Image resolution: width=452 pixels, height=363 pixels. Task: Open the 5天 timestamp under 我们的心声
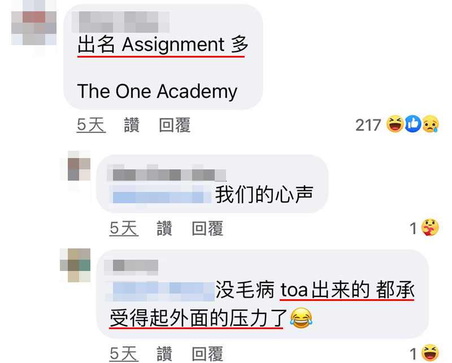point(124,229)
